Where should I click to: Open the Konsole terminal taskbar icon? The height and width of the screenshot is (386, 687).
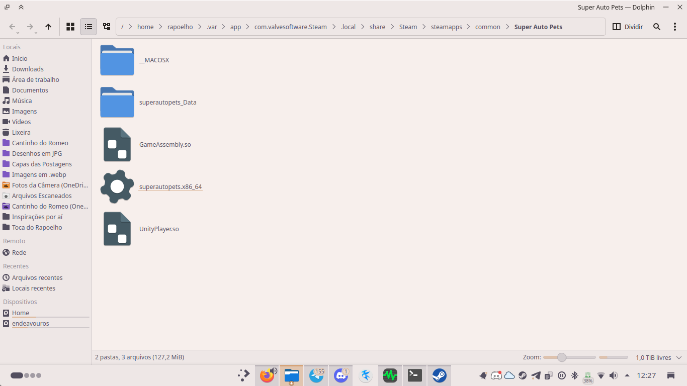click(415, 375)
